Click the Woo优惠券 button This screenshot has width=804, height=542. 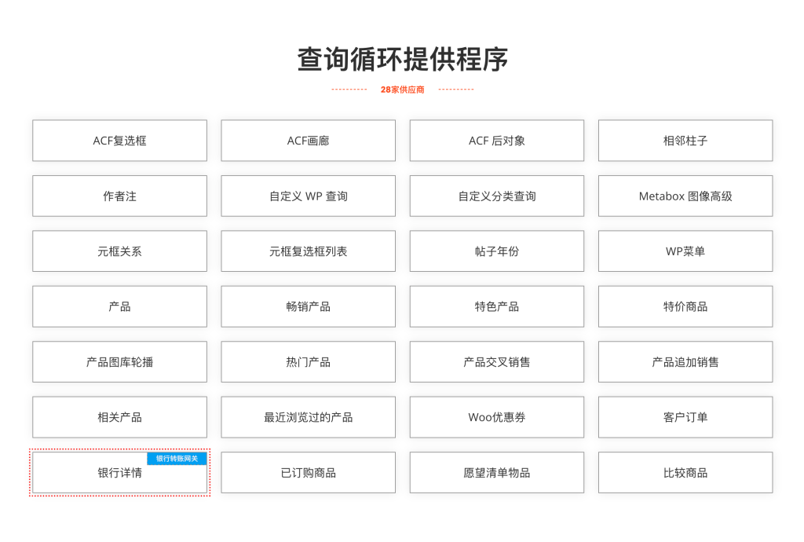click(496, 417)
